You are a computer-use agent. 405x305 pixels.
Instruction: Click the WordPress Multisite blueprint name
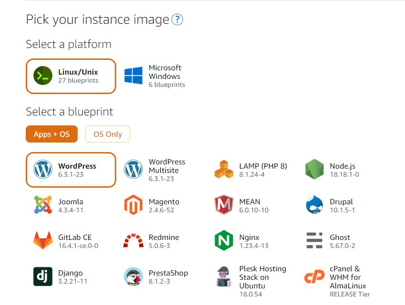[x=167, y=166]
